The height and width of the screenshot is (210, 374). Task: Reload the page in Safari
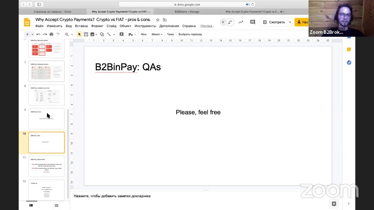tap(252, 4)
